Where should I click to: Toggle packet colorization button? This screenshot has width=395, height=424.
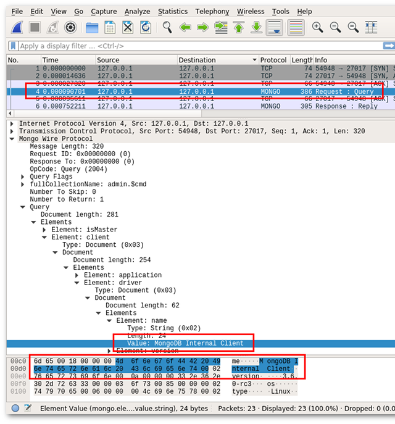pyautogui.click(x=296, y=27)
